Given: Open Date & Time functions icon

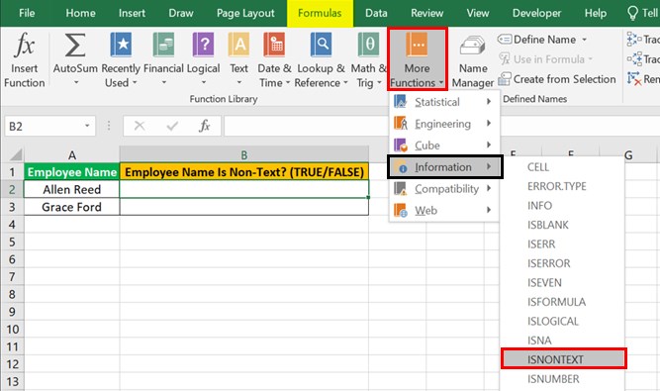Looking at the screenshot, I should point(274,45).
